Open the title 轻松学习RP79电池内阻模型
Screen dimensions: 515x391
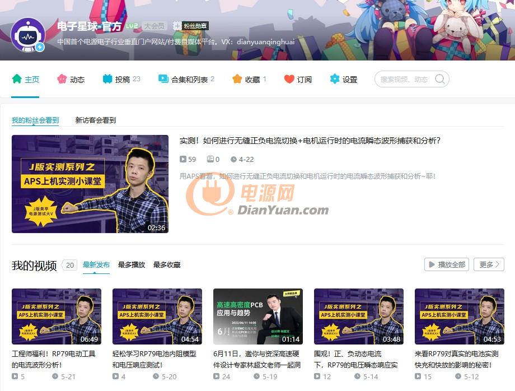(x=154, y=359)
